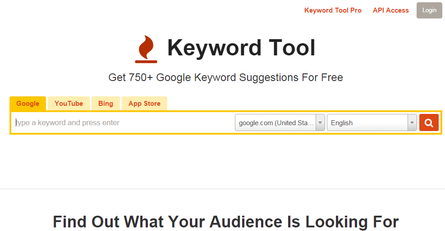Click the word Tool in the site title
The height and width of the screenshot is (231, 445).
tap(292, 47)
